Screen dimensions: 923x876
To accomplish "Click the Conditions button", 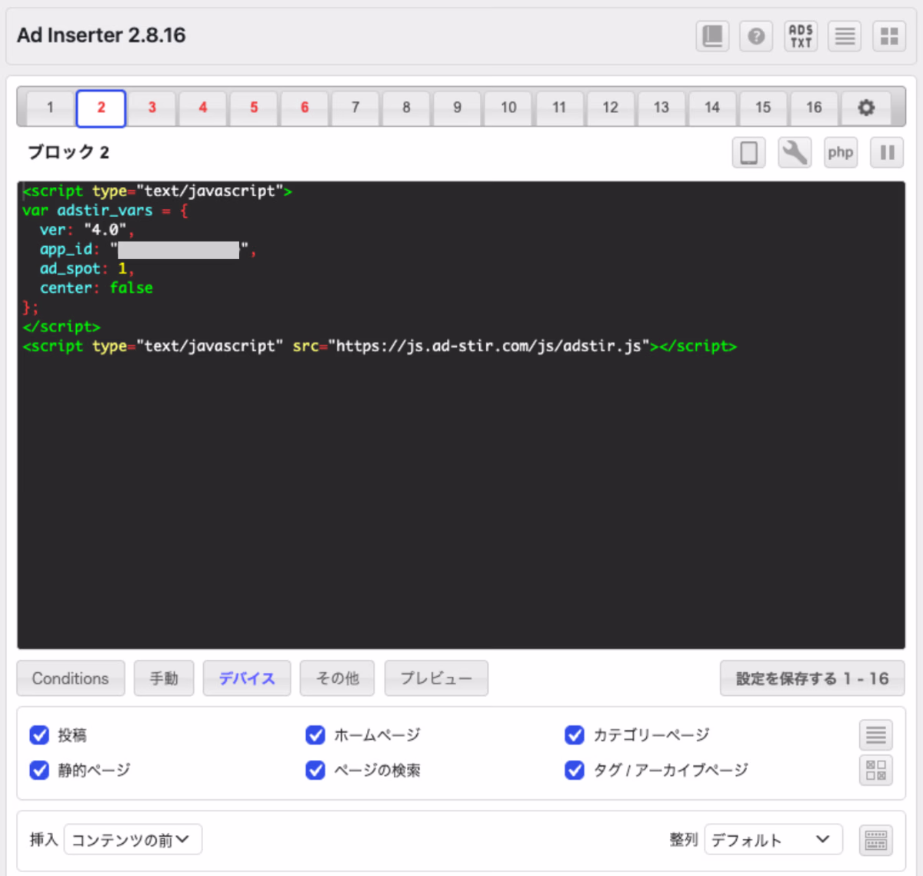I will click(71, 678).
